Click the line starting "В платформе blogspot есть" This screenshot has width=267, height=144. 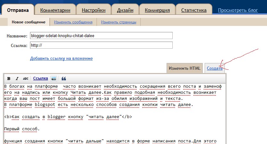[98, 105]
